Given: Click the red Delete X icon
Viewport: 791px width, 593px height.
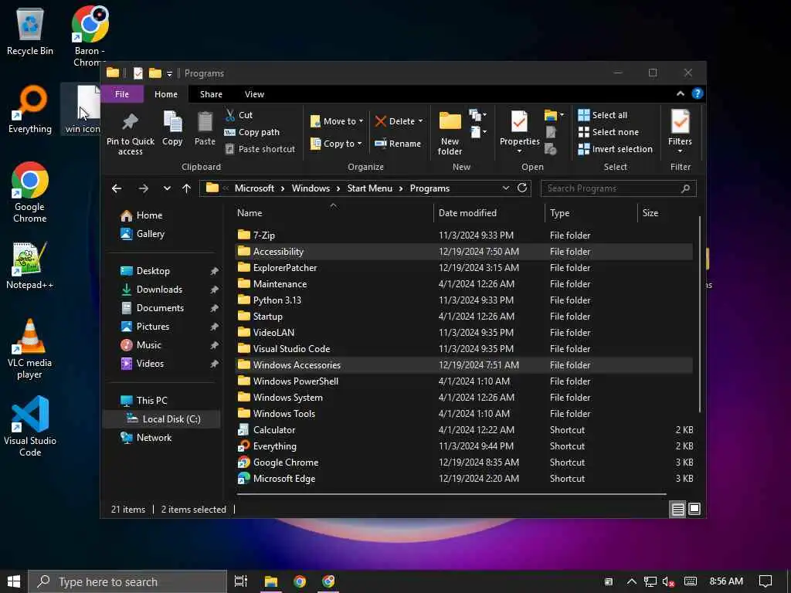Looking at the screenshot, I should [380, 121].
